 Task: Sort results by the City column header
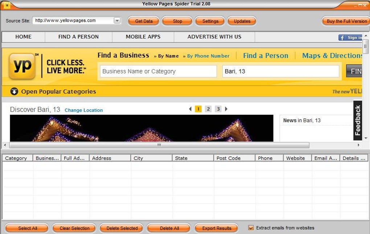point(151,158)
